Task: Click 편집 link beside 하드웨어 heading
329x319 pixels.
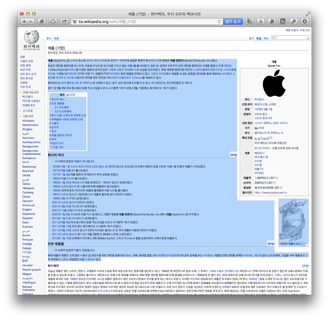Action: coord(305,266)
